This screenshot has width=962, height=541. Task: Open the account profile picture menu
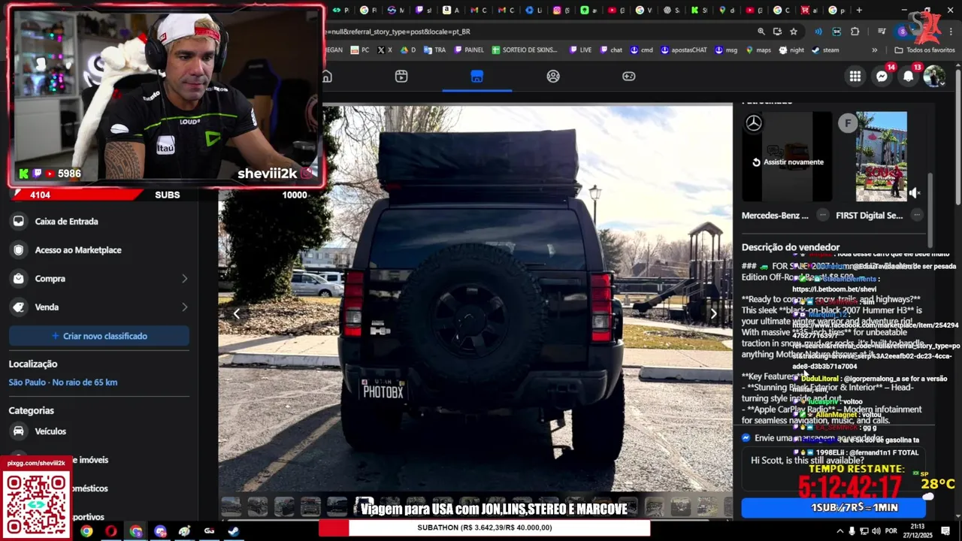(x=934, y=76)
